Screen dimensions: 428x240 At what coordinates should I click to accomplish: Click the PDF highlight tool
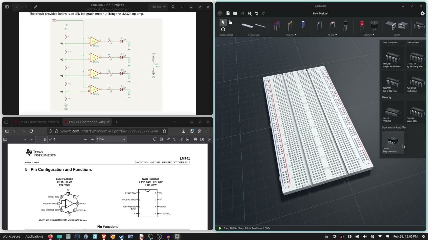(x=168, y=139)
